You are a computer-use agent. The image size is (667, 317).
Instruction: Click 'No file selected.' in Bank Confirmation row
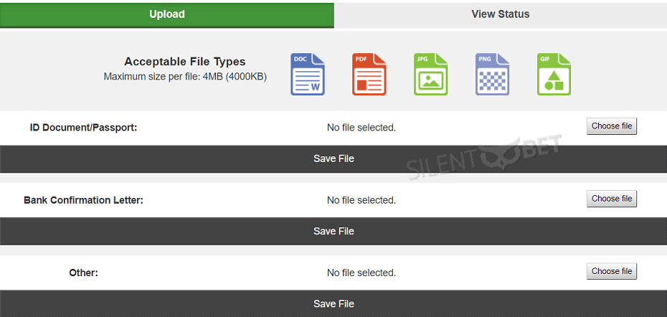click(361, 200)
